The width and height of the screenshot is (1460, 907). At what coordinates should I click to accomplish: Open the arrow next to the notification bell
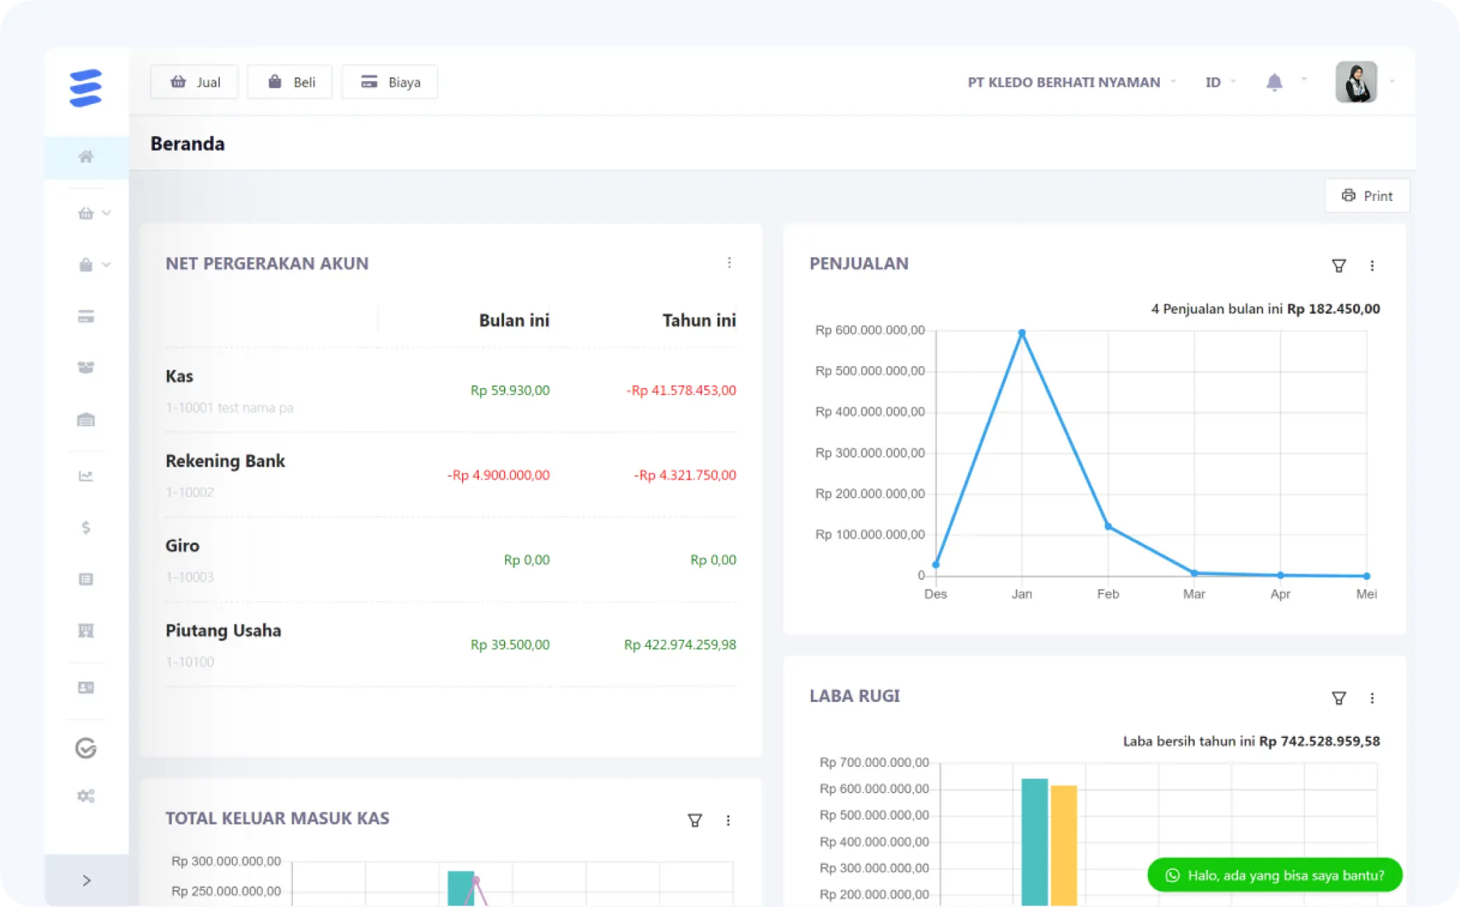[x=1304, y=80]
